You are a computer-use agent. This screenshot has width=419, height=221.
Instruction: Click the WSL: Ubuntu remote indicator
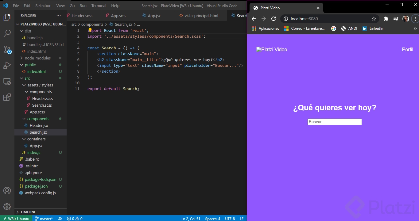coord(16,219)
